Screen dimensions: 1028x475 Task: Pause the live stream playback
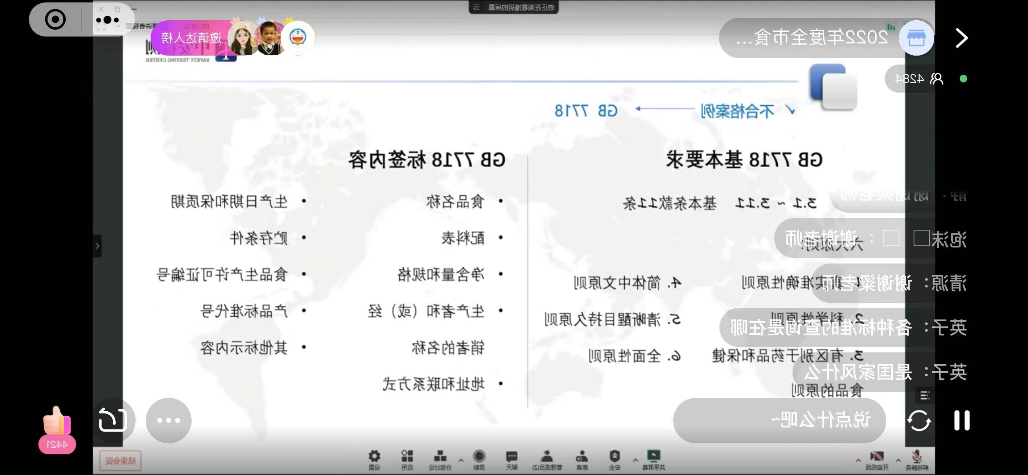961,421
